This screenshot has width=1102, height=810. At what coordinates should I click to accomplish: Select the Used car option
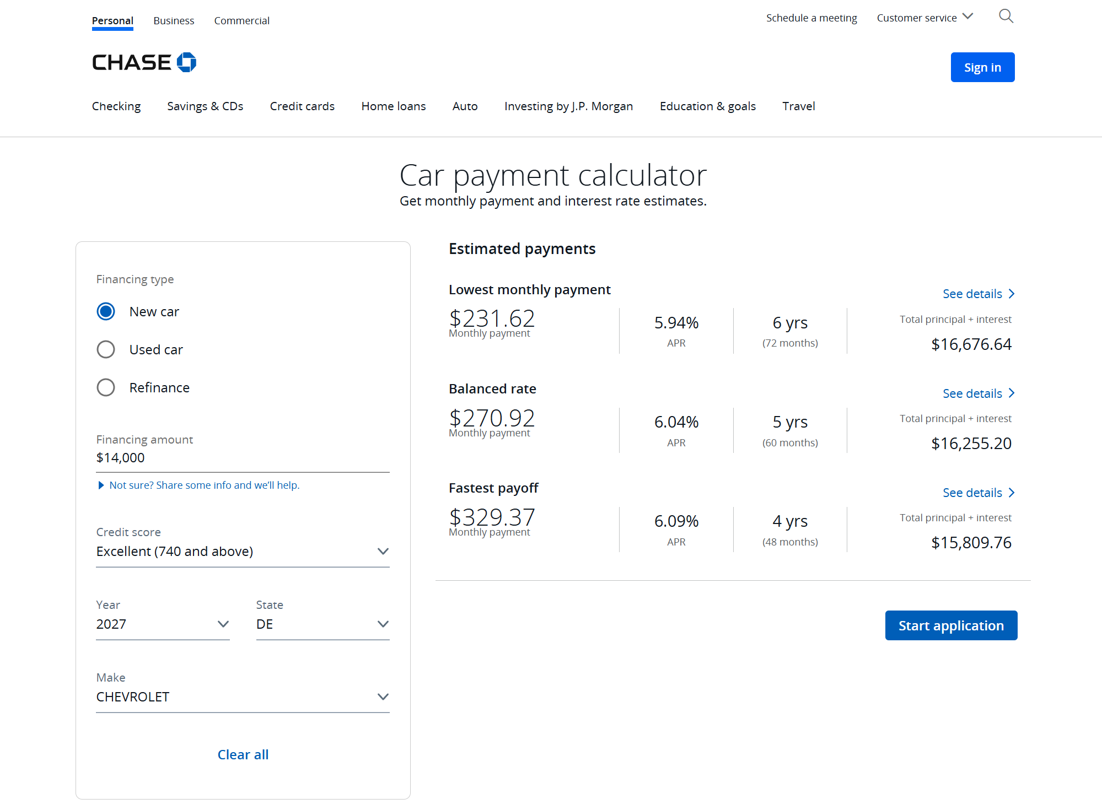(x=106, y=349)
